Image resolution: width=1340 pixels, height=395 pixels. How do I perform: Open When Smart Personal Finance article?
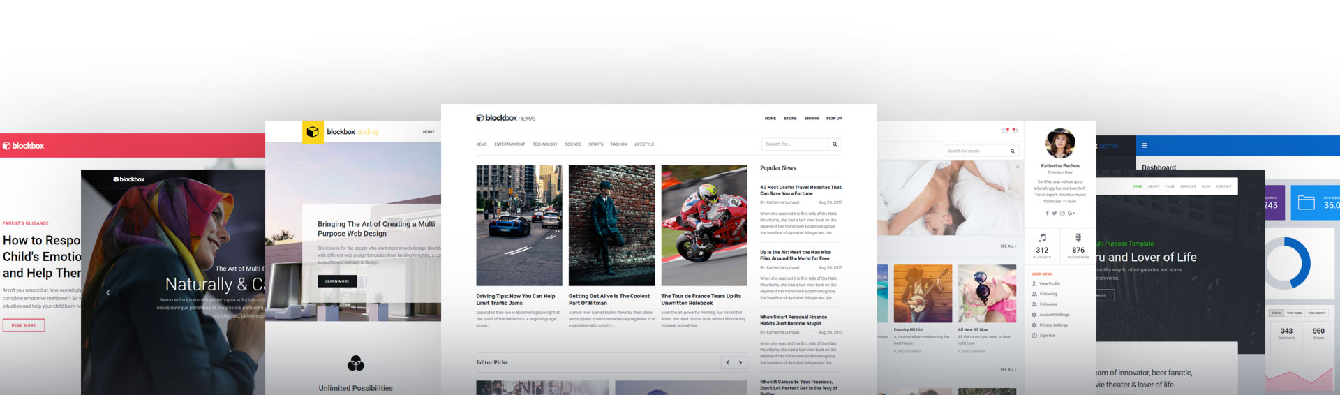point(794,320)
